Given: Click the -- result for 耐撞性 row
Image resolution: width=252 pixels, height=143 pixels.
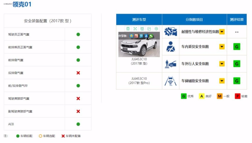Looking at the screenshot, I should click(237, 32).
